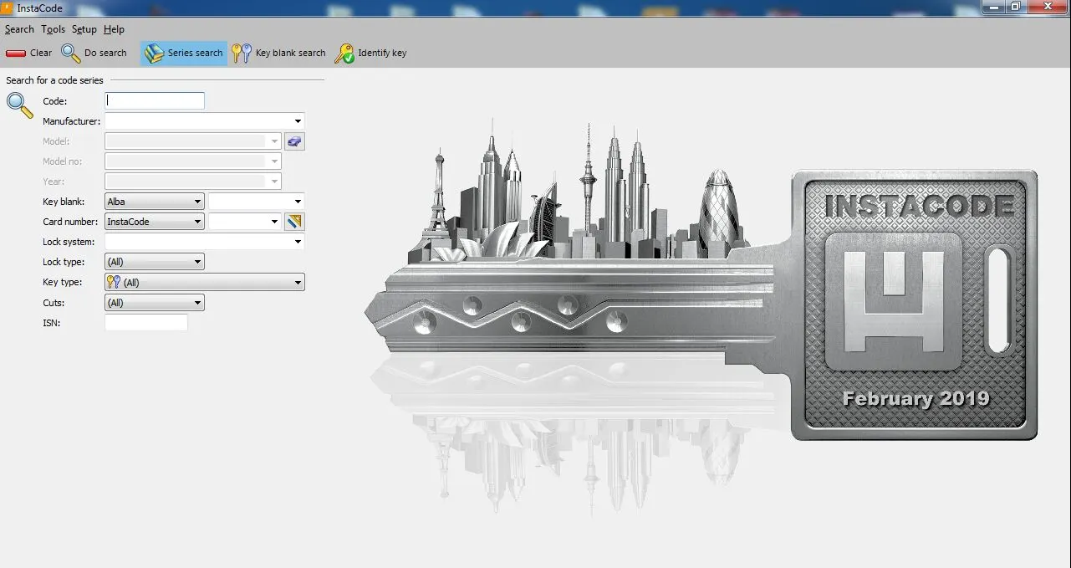This screenshot has width=1071, height=568.
Task: Minimize the InstaCode window
Action: click(992, 7)
